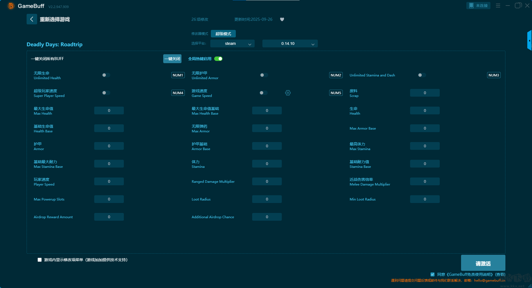Open Game Speed settings gear
The image size is (532, 288).
click(288, 93)
